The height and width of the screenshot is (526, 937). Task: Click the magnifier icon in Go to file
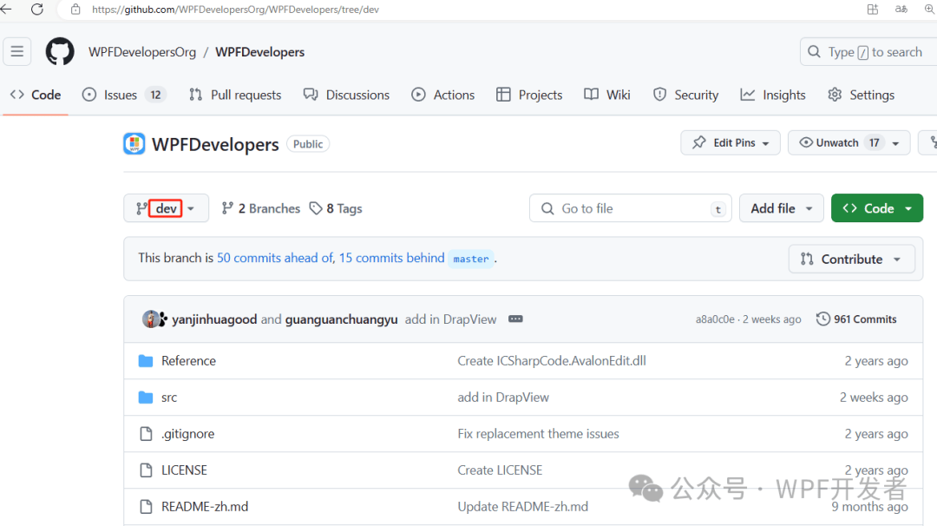click(x=547, y=208)
